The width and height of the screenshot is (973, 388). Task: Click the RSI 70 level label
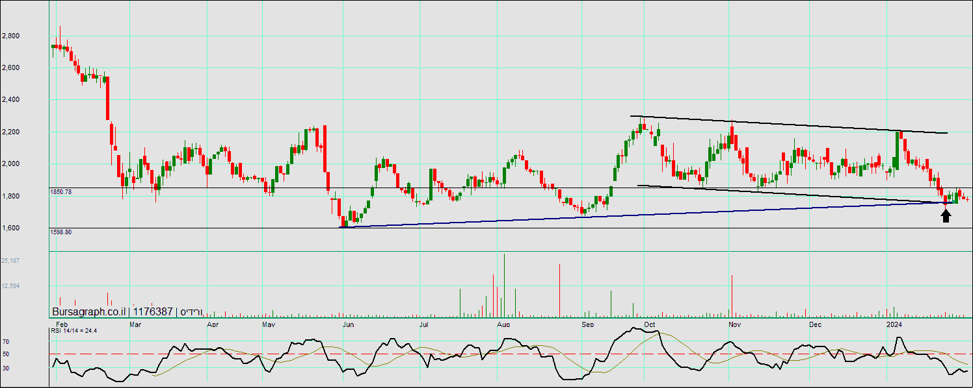tap(5, 341)
